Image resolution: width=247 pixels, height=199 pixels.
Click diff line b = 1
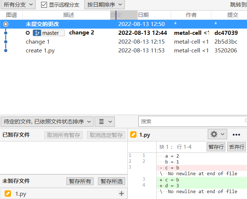[202, 162]
